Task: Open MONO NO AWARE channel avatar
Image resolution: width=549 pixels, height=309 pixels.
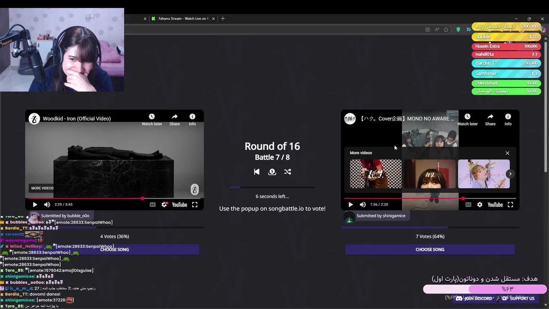Action: pos(350,118)
